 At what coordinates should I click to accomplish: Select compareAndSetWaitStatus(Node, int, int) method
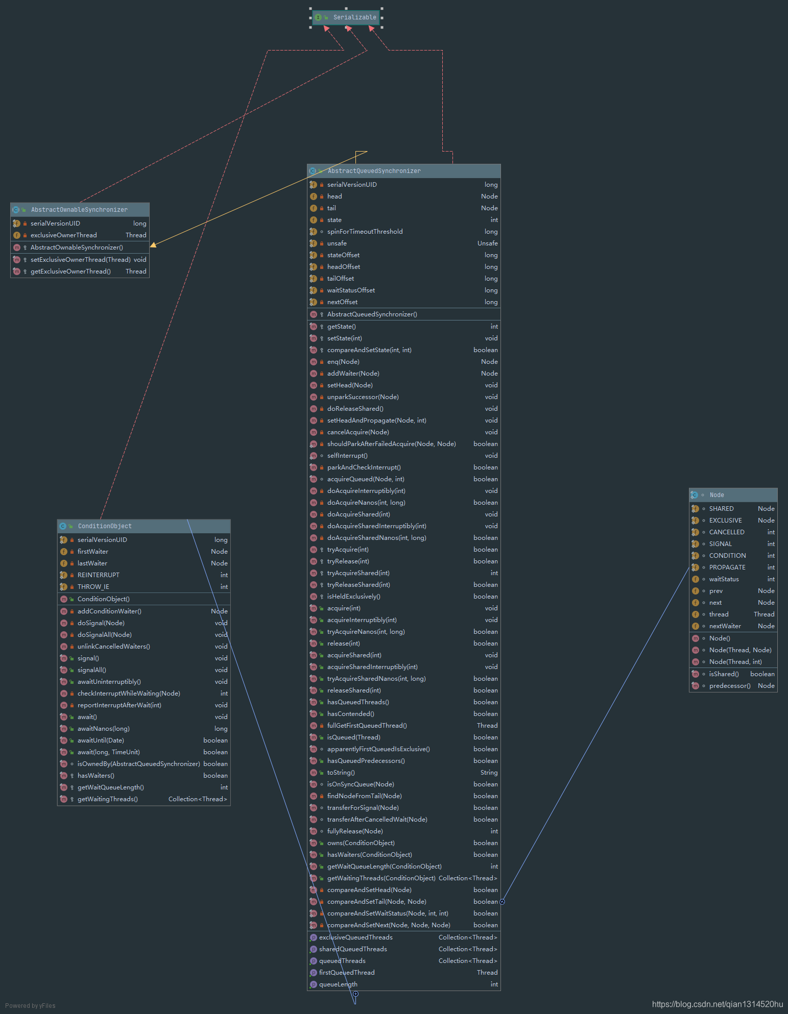coord(403,913)
